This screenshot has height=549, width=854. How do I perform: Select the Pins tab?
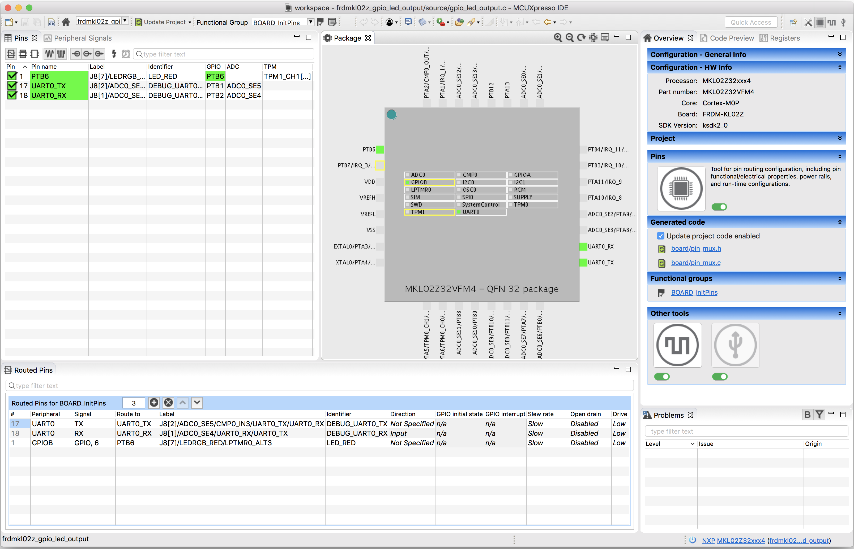20,38
